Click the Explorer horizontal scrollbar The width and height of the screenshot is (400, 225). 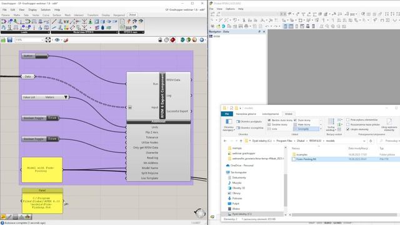tap(344, 214)
